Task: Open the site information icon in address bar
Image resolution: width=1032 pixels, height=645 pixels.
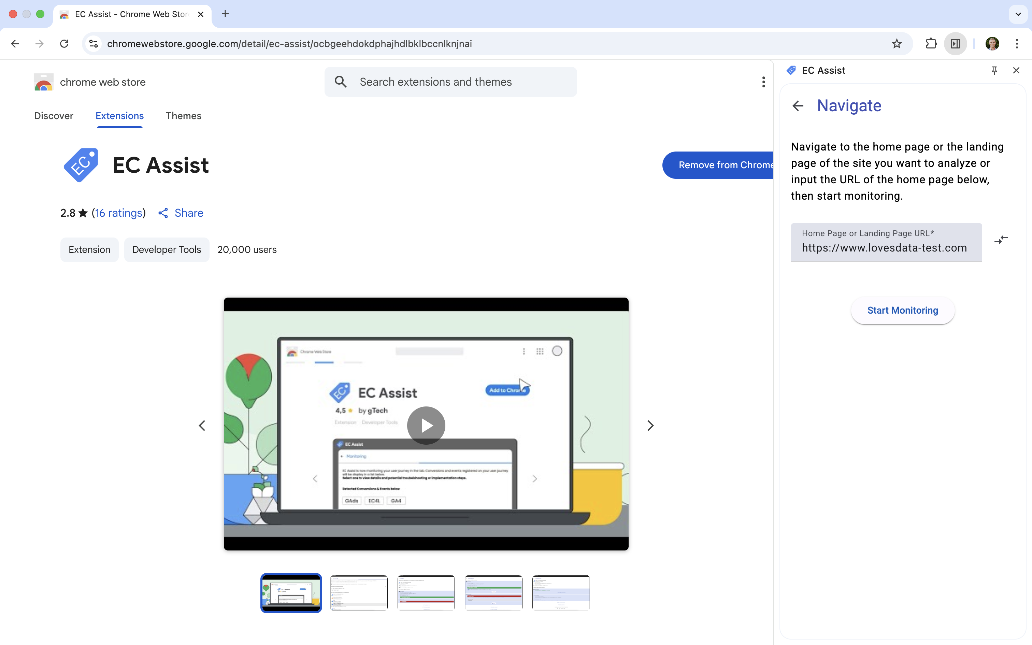Action: (94, 44)
